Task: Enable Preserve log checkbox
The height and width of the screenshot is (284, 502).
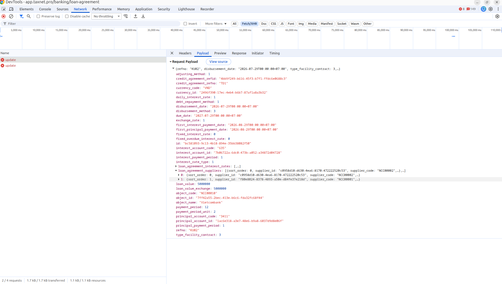Action: point(38,16)
